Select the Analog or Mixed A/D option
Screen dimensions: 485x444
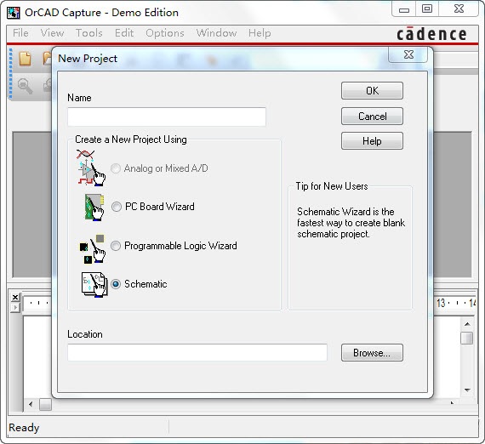click(116, 168)
